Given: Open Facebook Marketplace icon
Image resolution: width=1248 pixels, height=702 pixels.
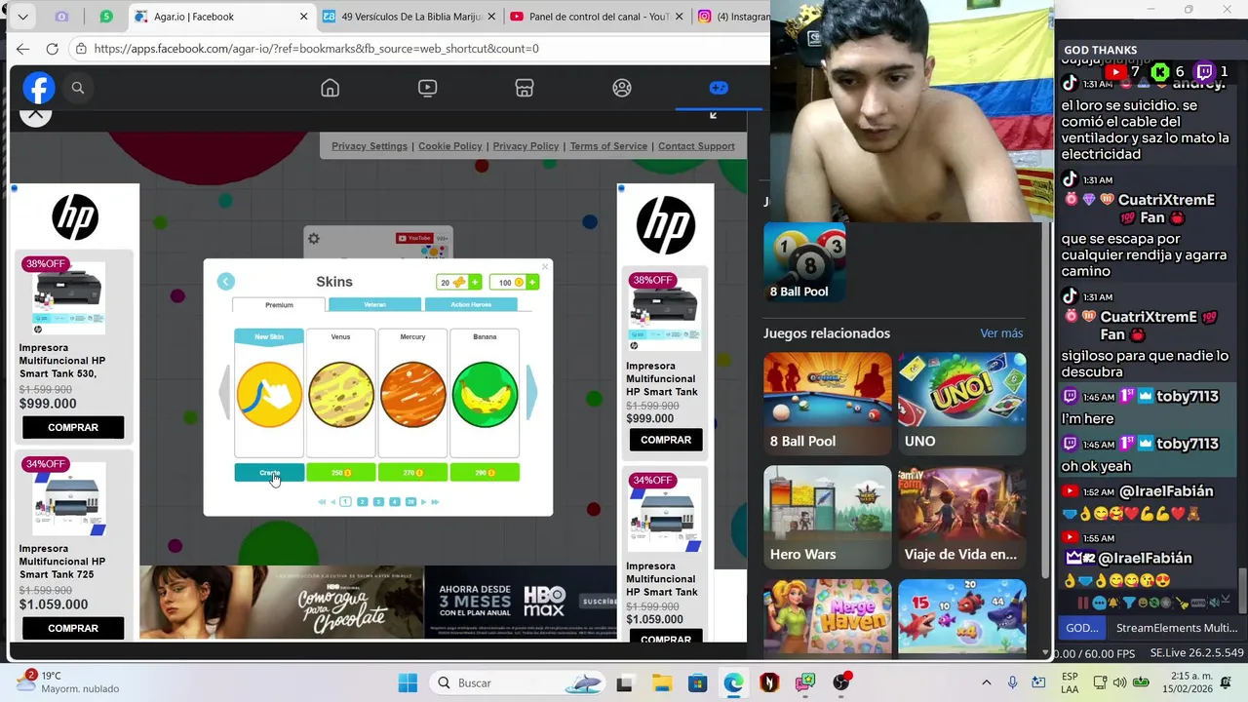Looking at the screenshot, I should click(525, 88).
